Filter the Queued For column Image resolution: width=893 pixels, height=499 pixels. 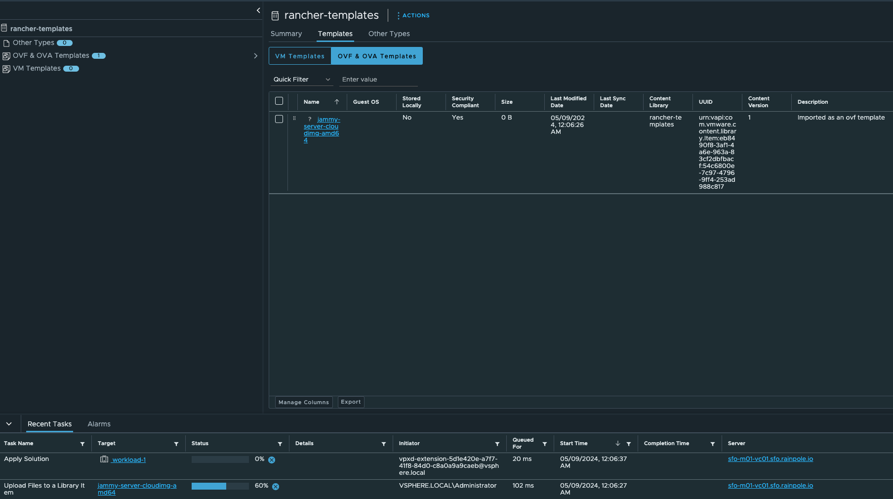point(545,444)
